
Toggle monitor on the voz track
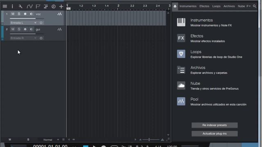point(31,14)
